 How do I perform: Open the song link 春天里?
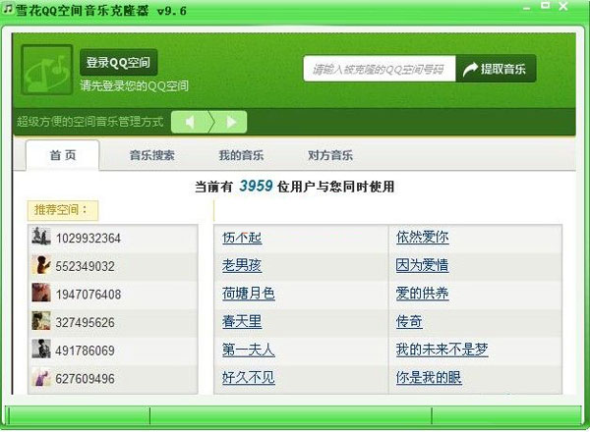pos(242,322)
